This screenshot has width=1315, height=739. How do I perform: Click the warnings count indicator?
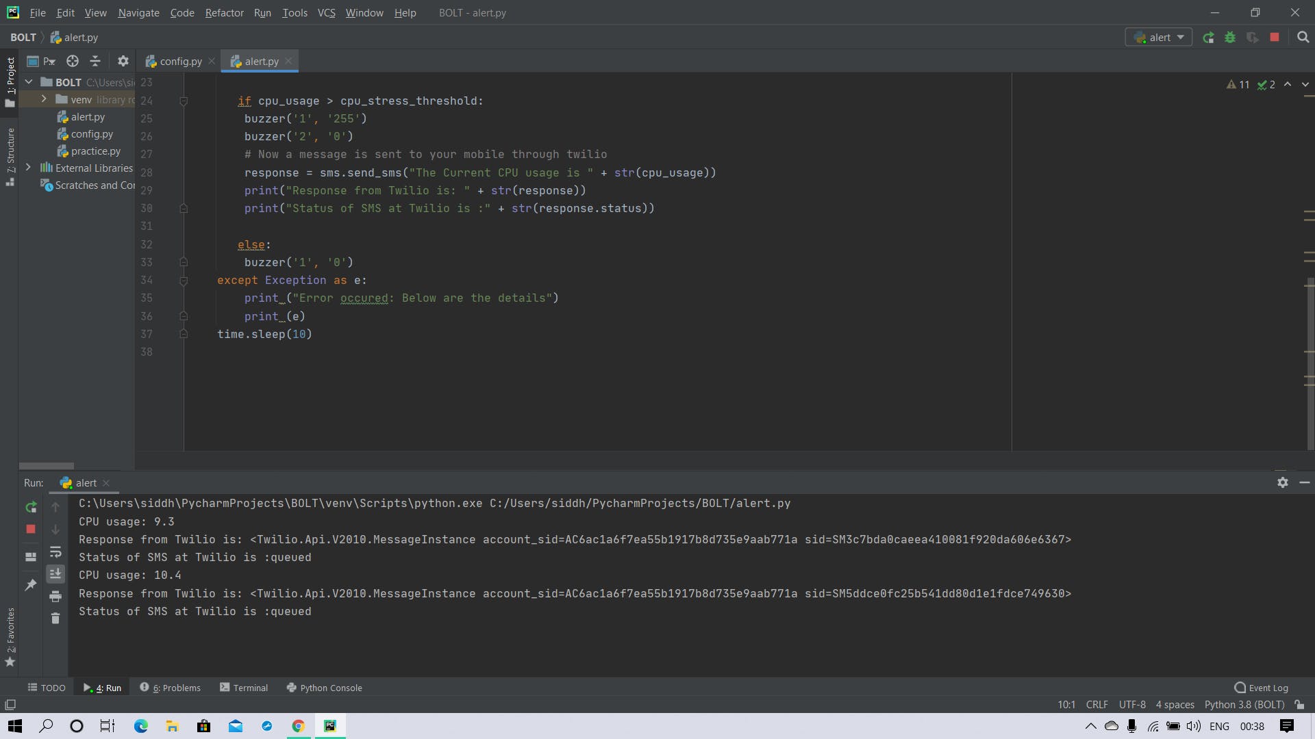point(1238,84)
